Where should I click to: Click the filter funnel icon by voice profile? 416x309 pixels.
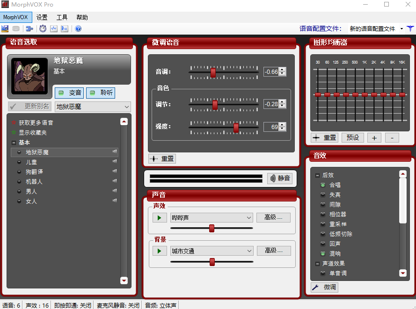click(410, 29)
